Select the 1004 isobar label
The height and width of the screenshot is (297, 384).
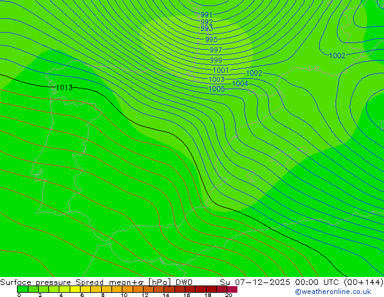coord(240,84)
